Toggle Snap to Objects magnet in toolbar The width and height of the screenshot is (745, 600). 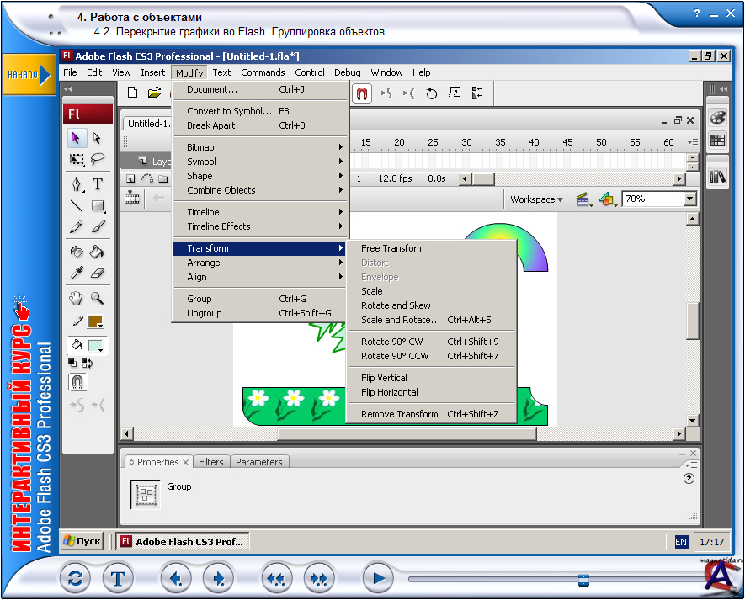pyautogui.click(x=362, y=93)
